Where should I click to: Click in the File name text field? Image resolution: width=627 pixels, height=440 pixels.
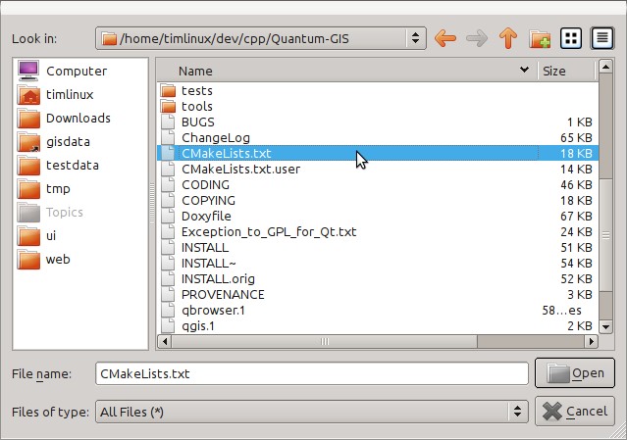coord(311,373)
